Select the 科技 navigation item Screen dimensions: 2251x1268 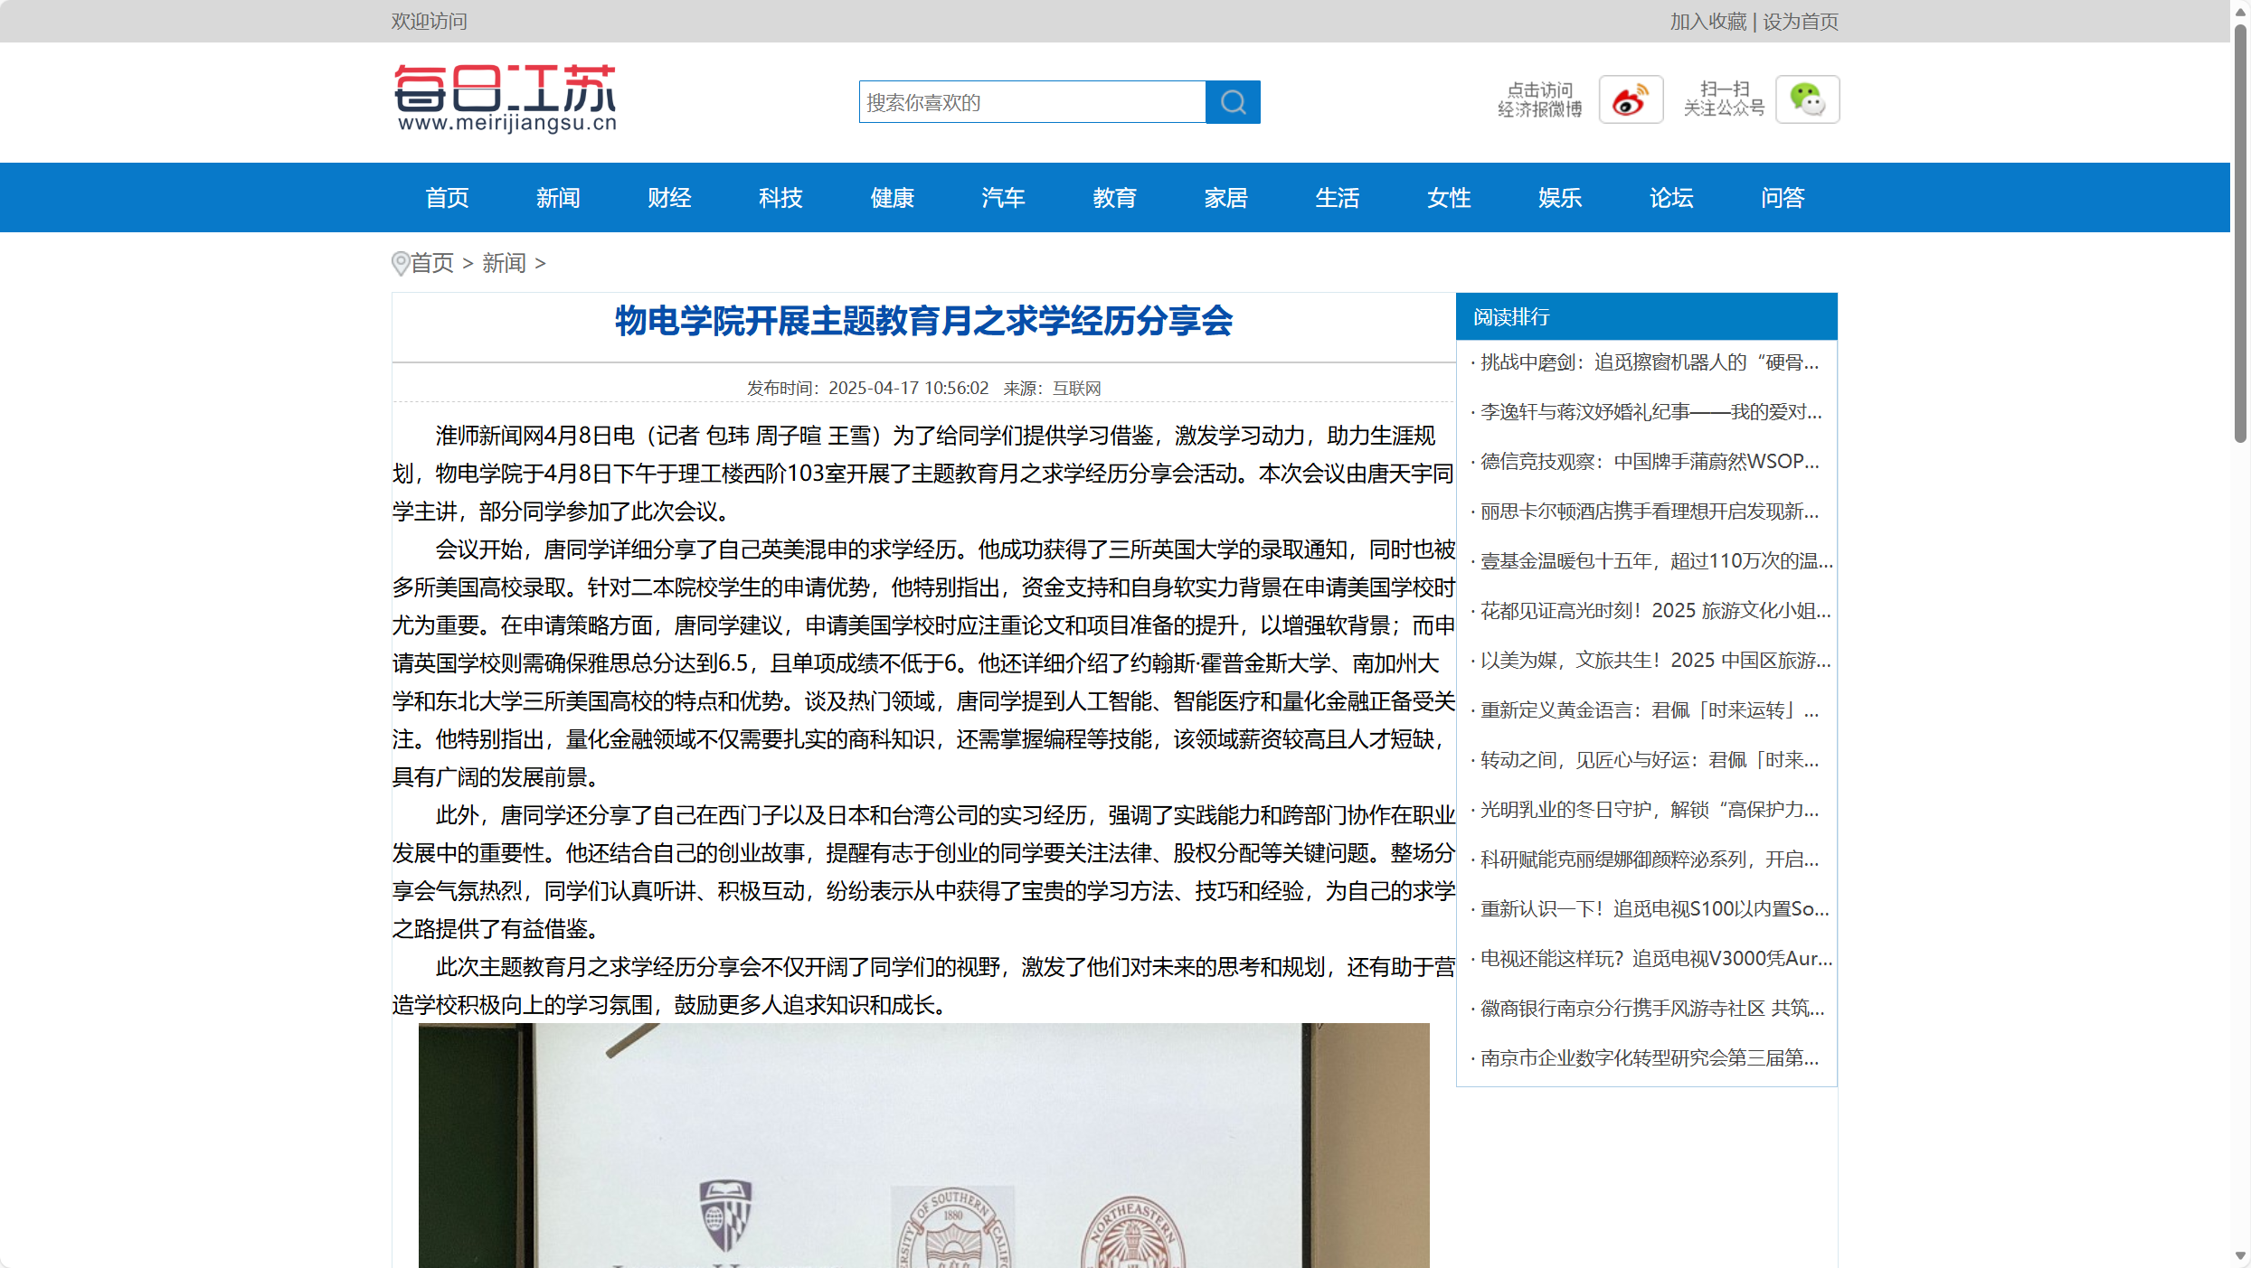pyautogui.click(x=780, y=198)
